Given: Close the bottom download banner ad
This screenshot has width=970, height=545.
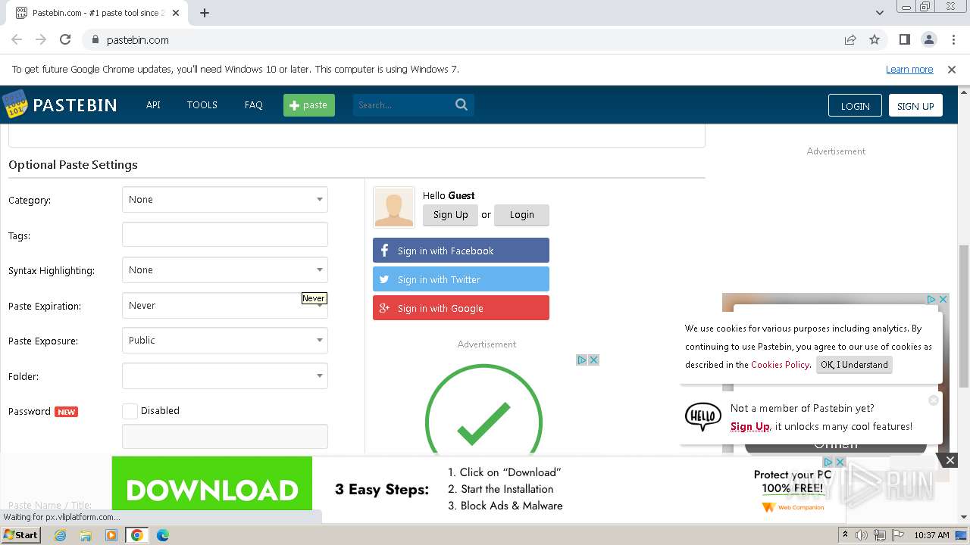Looking at the screenshot, I should 950,460.
